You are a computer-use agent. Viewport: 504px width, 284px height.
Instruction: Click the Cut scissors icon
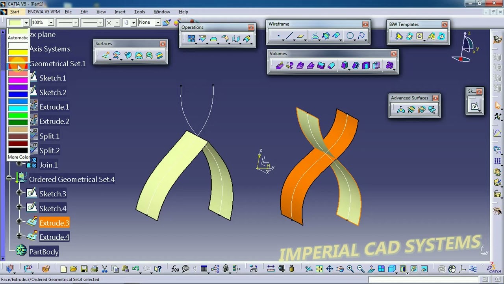tap(105, 269)
